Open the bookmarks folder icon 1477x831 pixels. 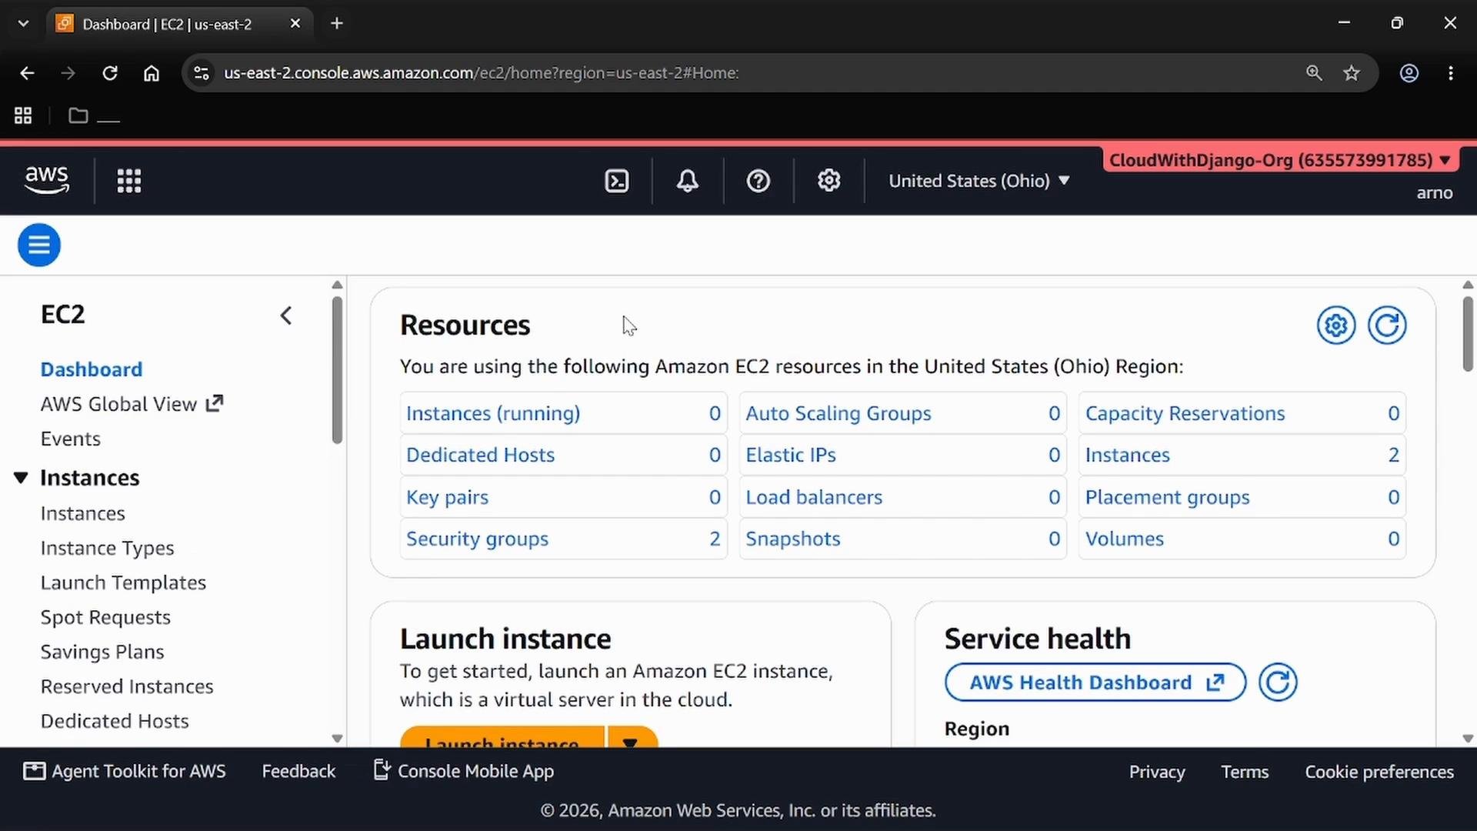pyautogui.click(x=78, y=115)
